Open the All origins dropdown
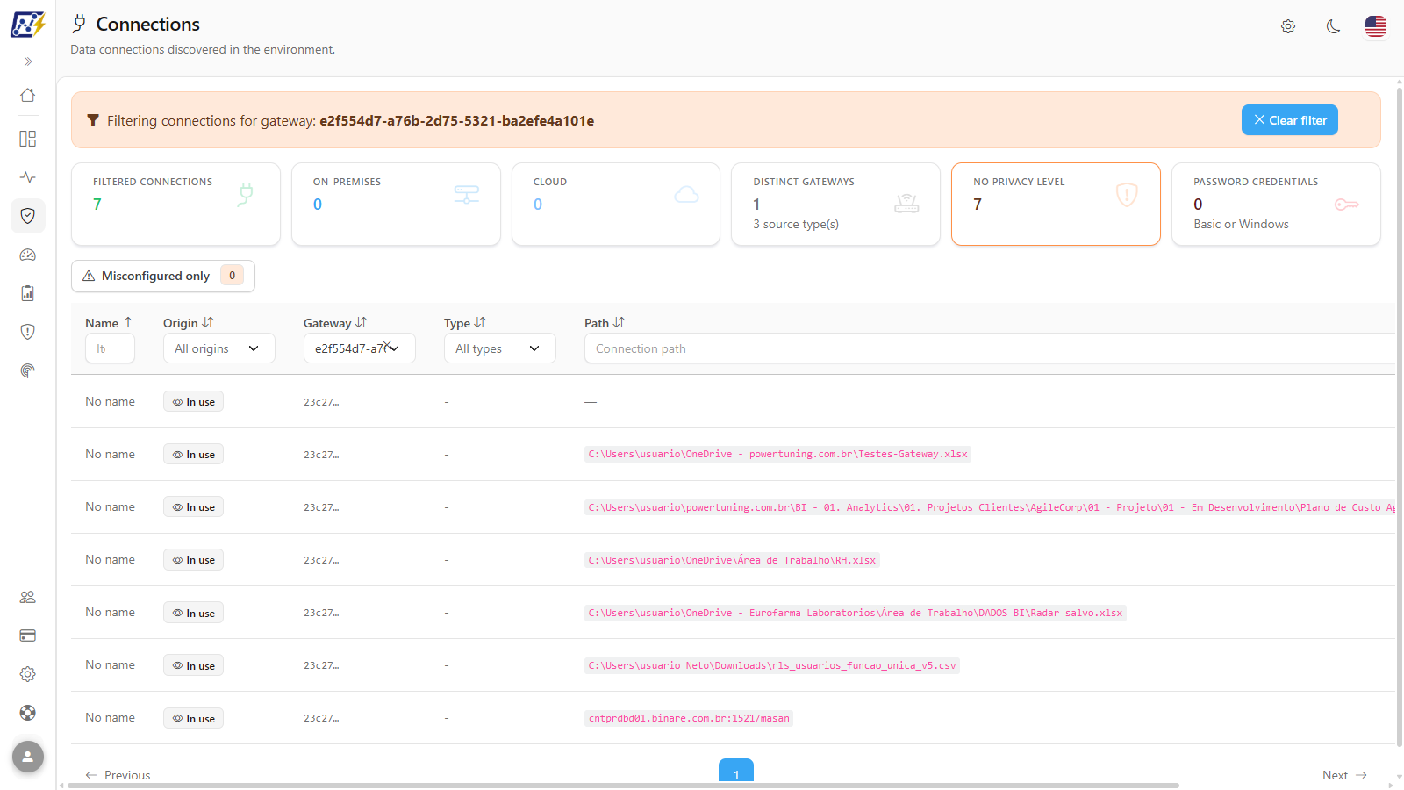 [x=219, y=348]
